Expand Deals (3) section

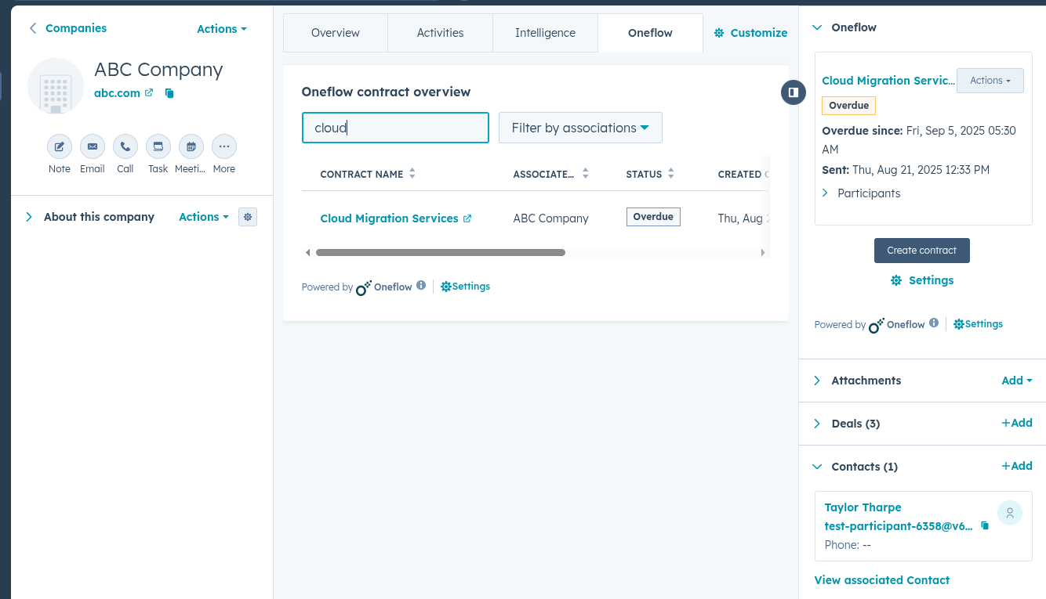coord(817,424)
